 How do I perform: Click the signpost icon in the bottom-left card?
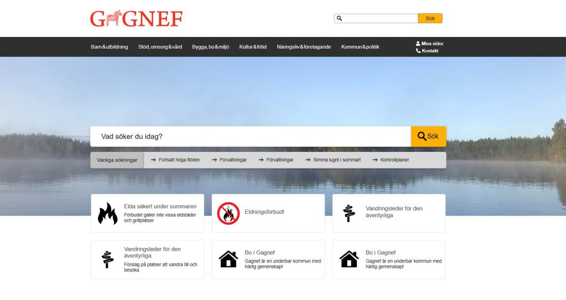click(x=108, y=259)
